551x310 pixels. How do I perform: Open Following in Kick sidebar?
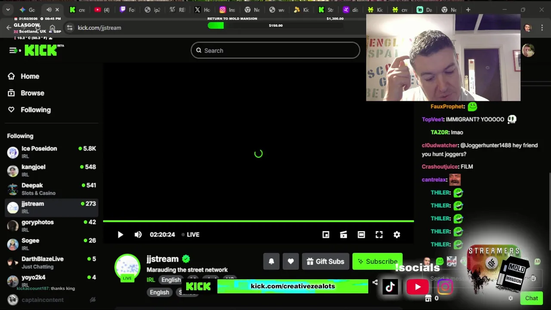coord(35,110)
